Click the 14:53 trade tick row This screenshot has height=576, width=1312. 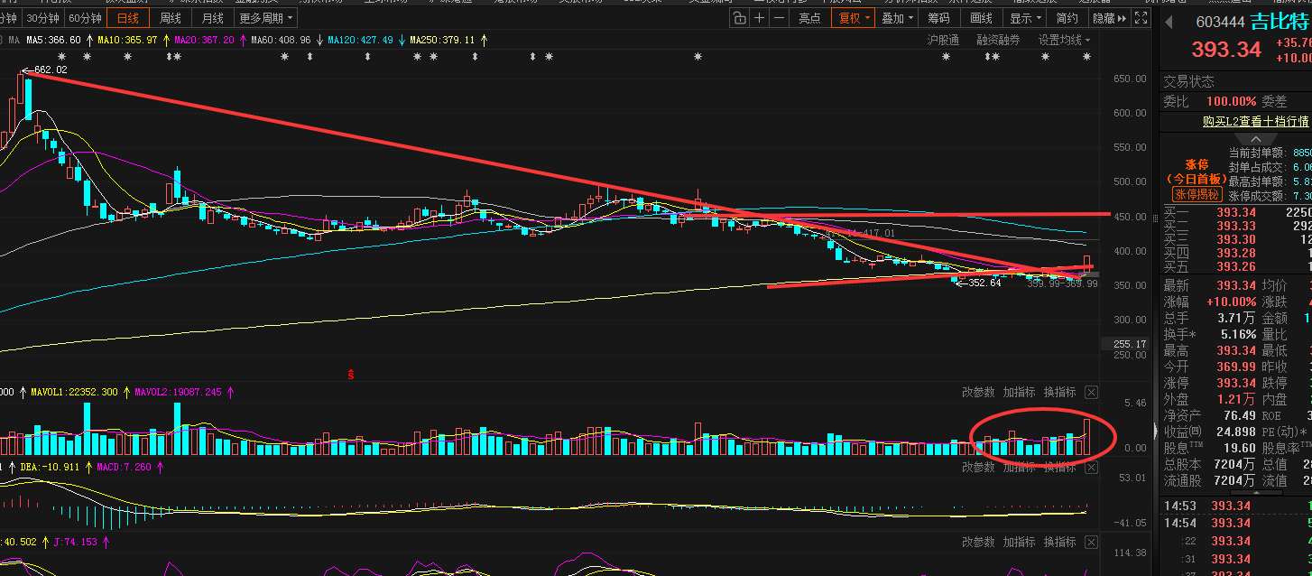(1236, 506)
